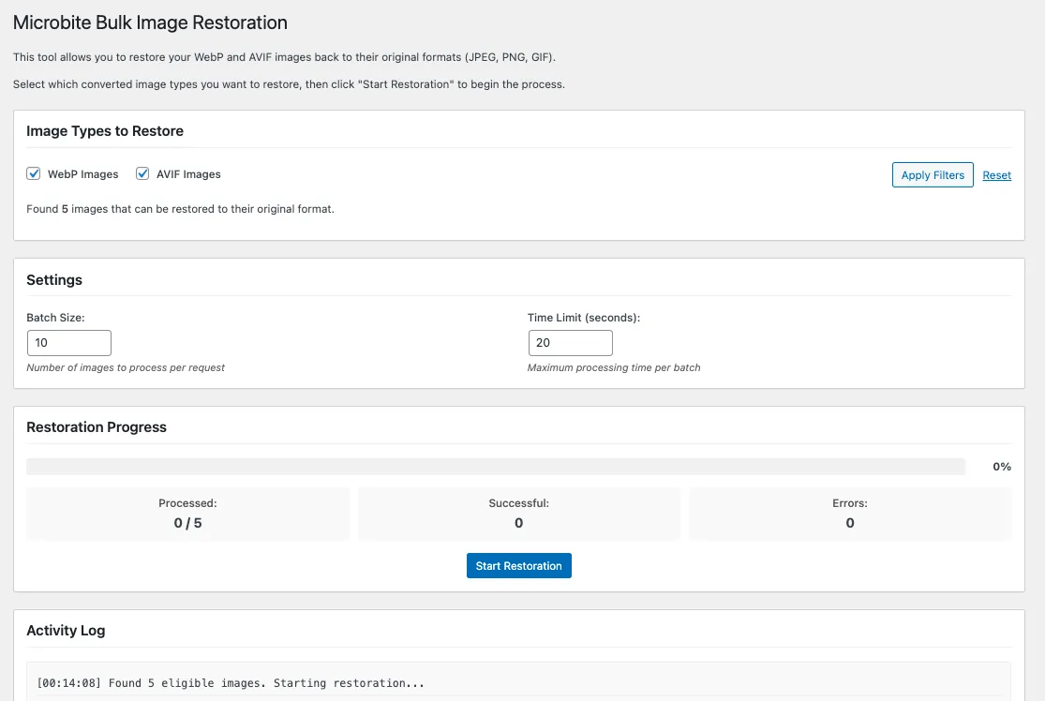The image size is (1045, 701).
Task: Select the Processed 0 / 5 counter
Action: click(188, 514)
